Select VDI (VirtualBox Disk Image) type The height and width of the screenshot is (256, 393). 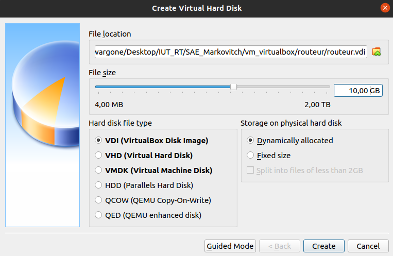point(99,140)
